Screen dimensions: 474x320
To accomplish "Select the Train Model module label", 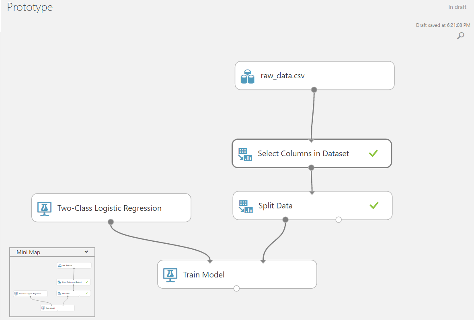I will tap(204, 275).
